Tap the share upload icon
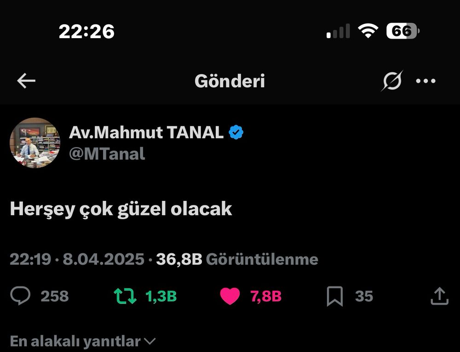This screenshot has height=352, width=460. [x=439, y=296]
